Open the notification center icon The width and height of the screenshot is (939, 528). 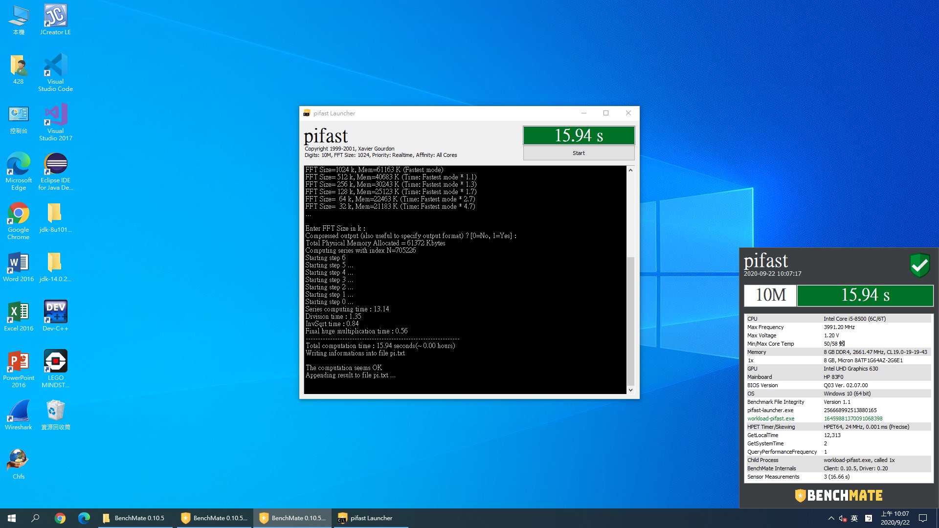click(x=923, y=518)
